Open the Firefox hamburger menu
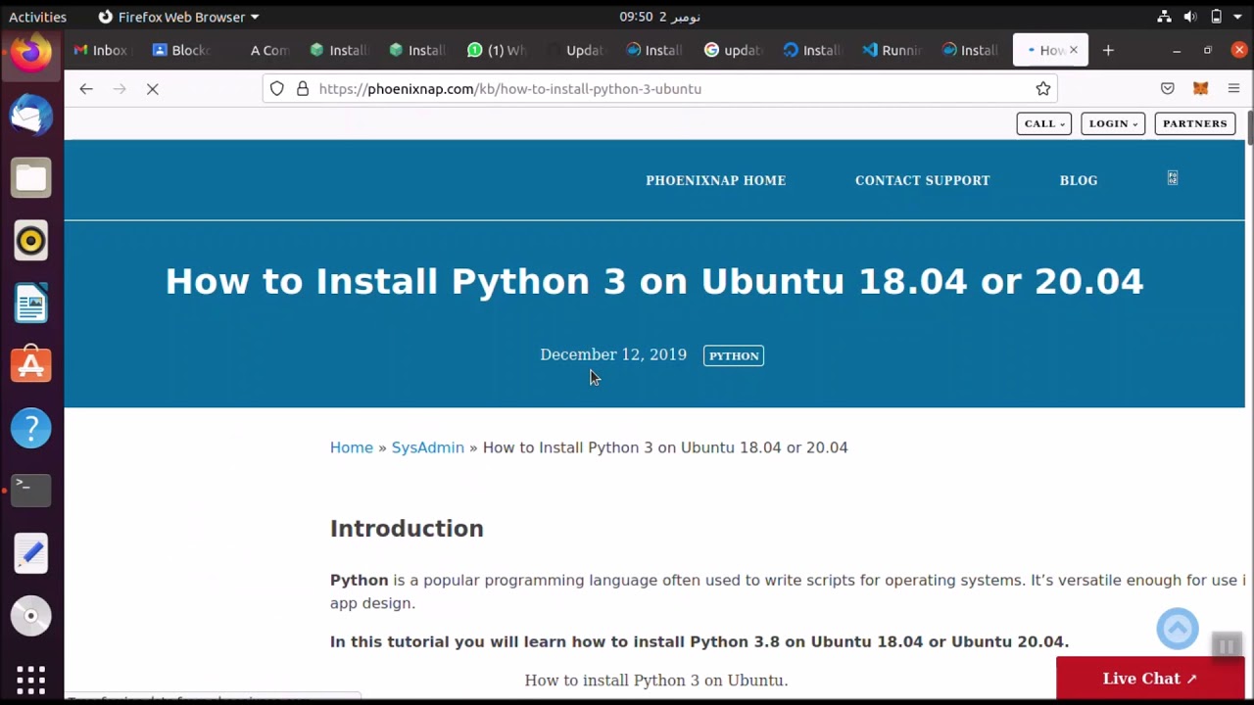 pos(1233,89)
